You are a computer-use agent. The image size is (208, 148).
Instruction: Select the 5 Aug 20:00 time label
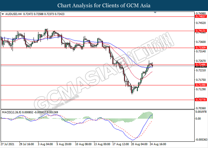point(64,144)
